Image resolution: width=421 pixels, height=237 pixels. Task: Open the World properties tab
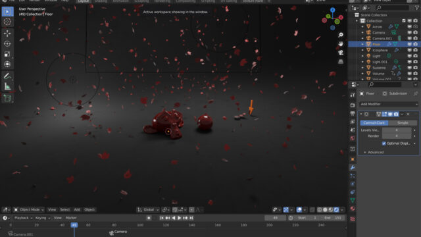point(353,138)
